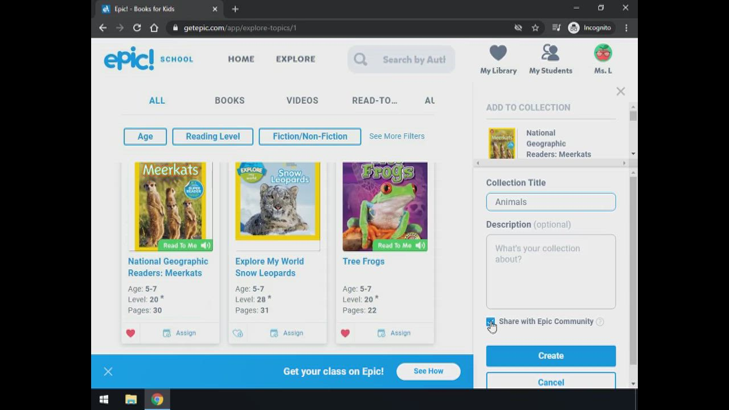
Task: Toggle the Tree Frogs favorite heart
Action: point(345,333)
